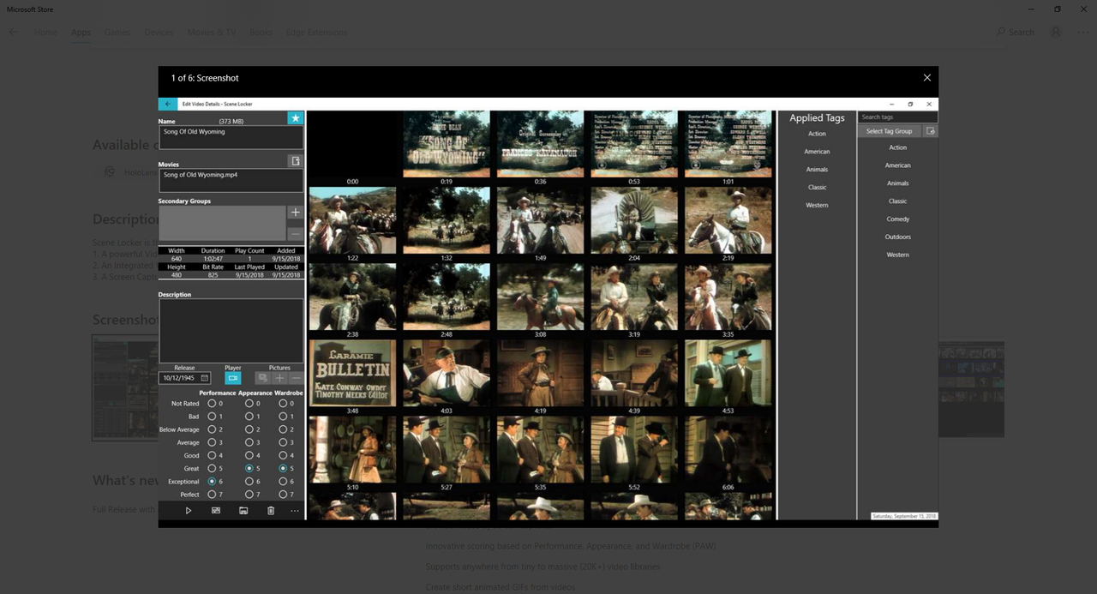Open thumbnail at 0:19 title card

coord(447,144)
